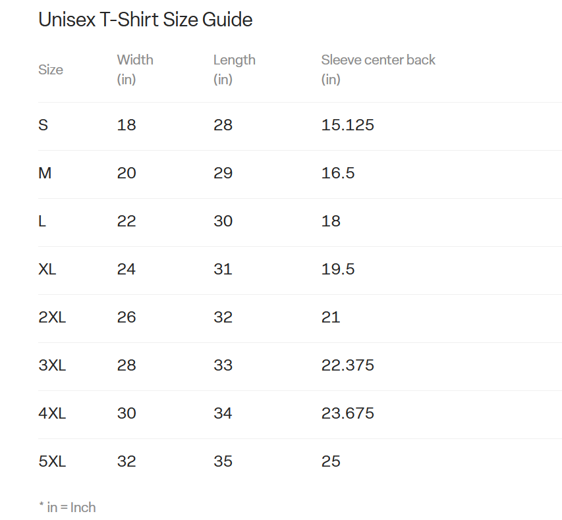The width and height of the screenshot is (562, 520).
Task: Click the 23.675 sleeve value for 4XL
Action: 347,413
